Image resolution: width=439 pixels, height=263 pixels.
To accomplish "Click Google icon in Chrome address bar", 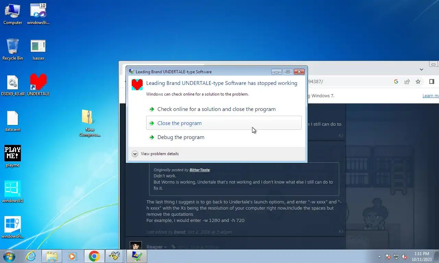I will tap(396, 82).
